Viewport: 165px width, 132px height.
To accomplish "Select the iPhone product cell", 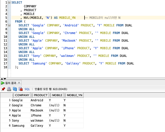I will (39, 115).
